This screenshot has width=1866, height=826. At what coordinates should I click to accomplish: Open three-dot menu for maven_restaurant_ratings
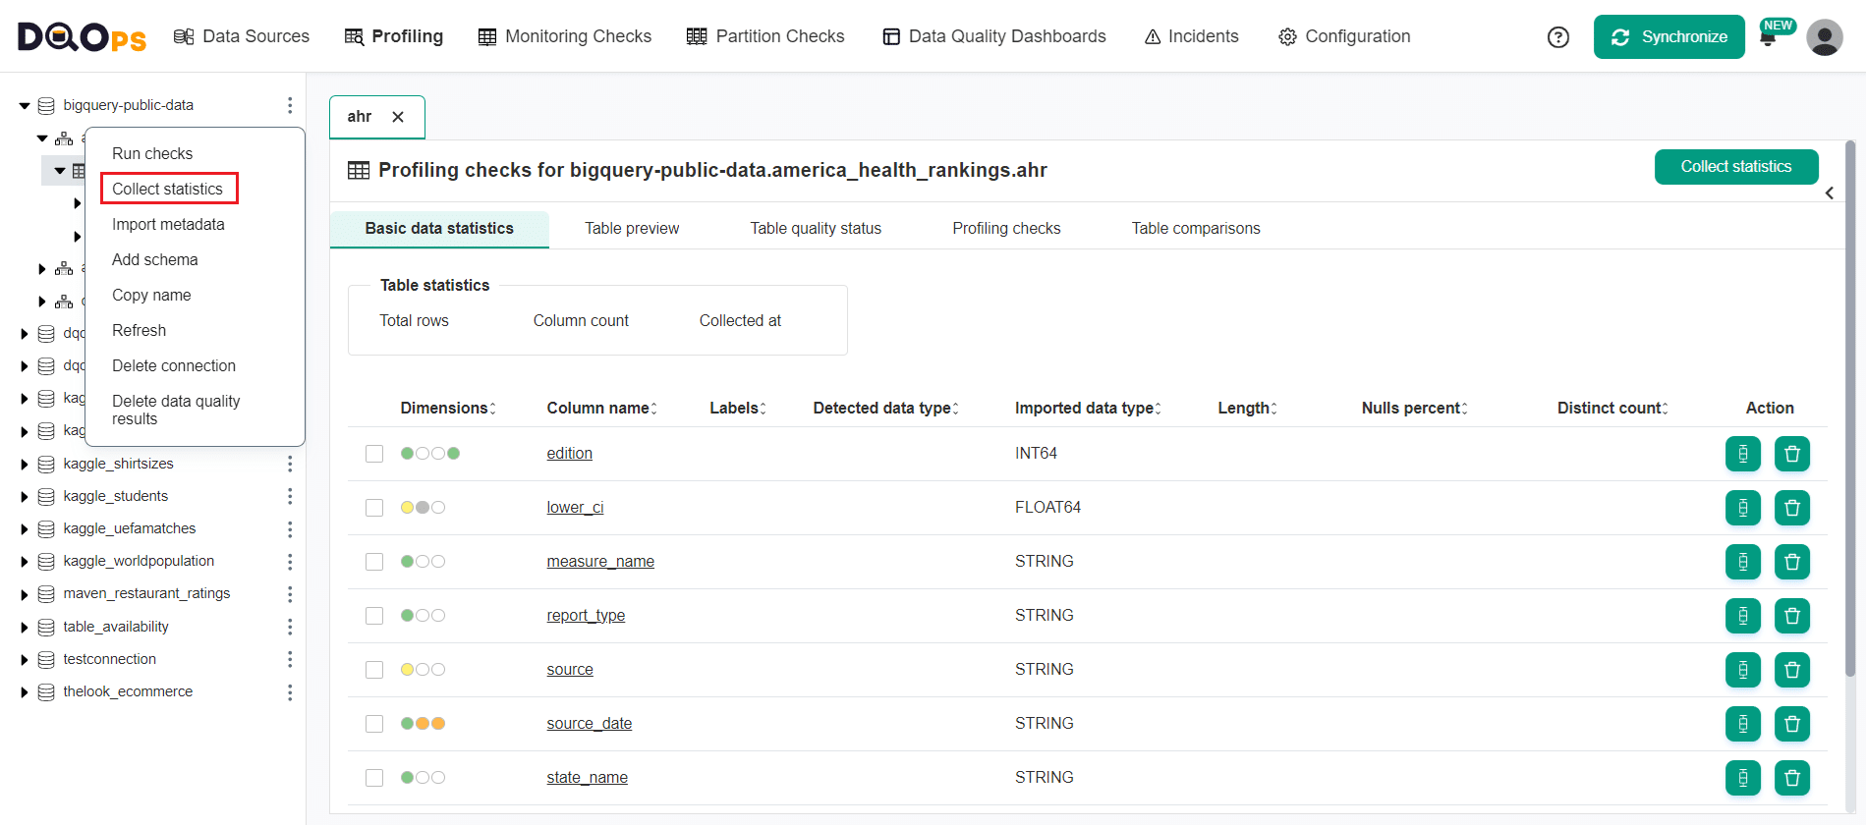(289, 594)
